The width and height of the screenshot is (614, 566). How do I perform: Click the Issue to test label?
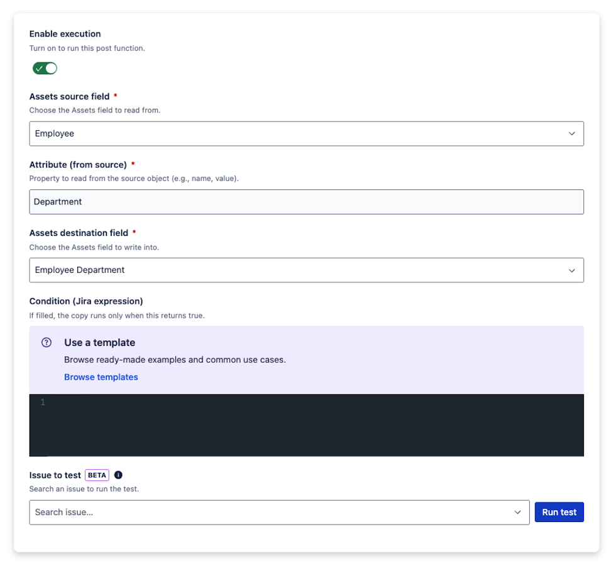click(x=55, y=475)
